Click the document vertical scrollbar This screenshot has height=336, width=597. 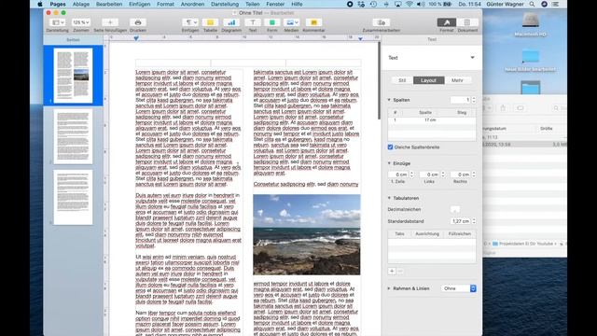(379, 81)
